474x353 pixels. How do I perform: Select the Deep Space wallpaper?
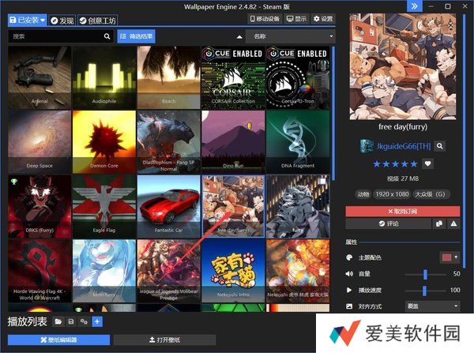coord(39,142)
